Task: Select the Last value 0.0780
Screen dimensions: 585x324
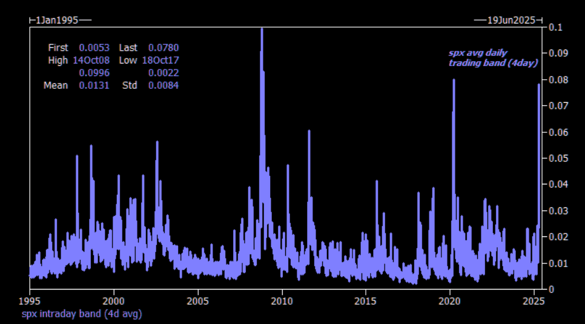Action: tap(164, 48)
